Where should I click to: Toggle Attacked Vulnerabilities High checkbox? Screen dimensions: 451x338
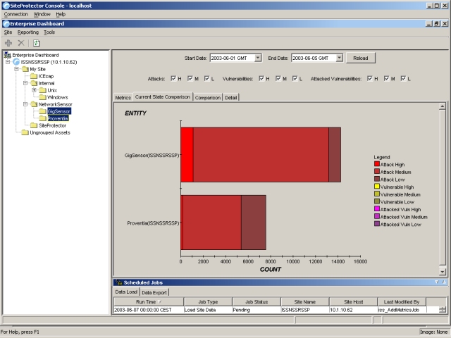[370, 78]
